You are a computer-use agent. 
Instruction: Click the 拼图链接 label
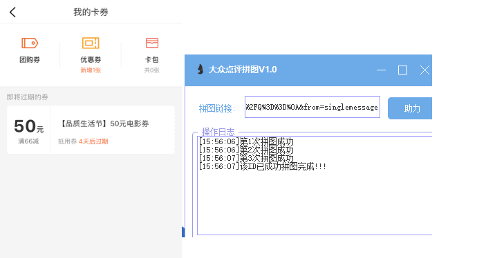pos(217,108)
